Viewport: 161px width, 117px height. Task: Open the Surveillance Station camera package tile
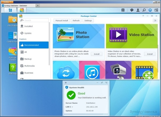click(x=118, y=70)
